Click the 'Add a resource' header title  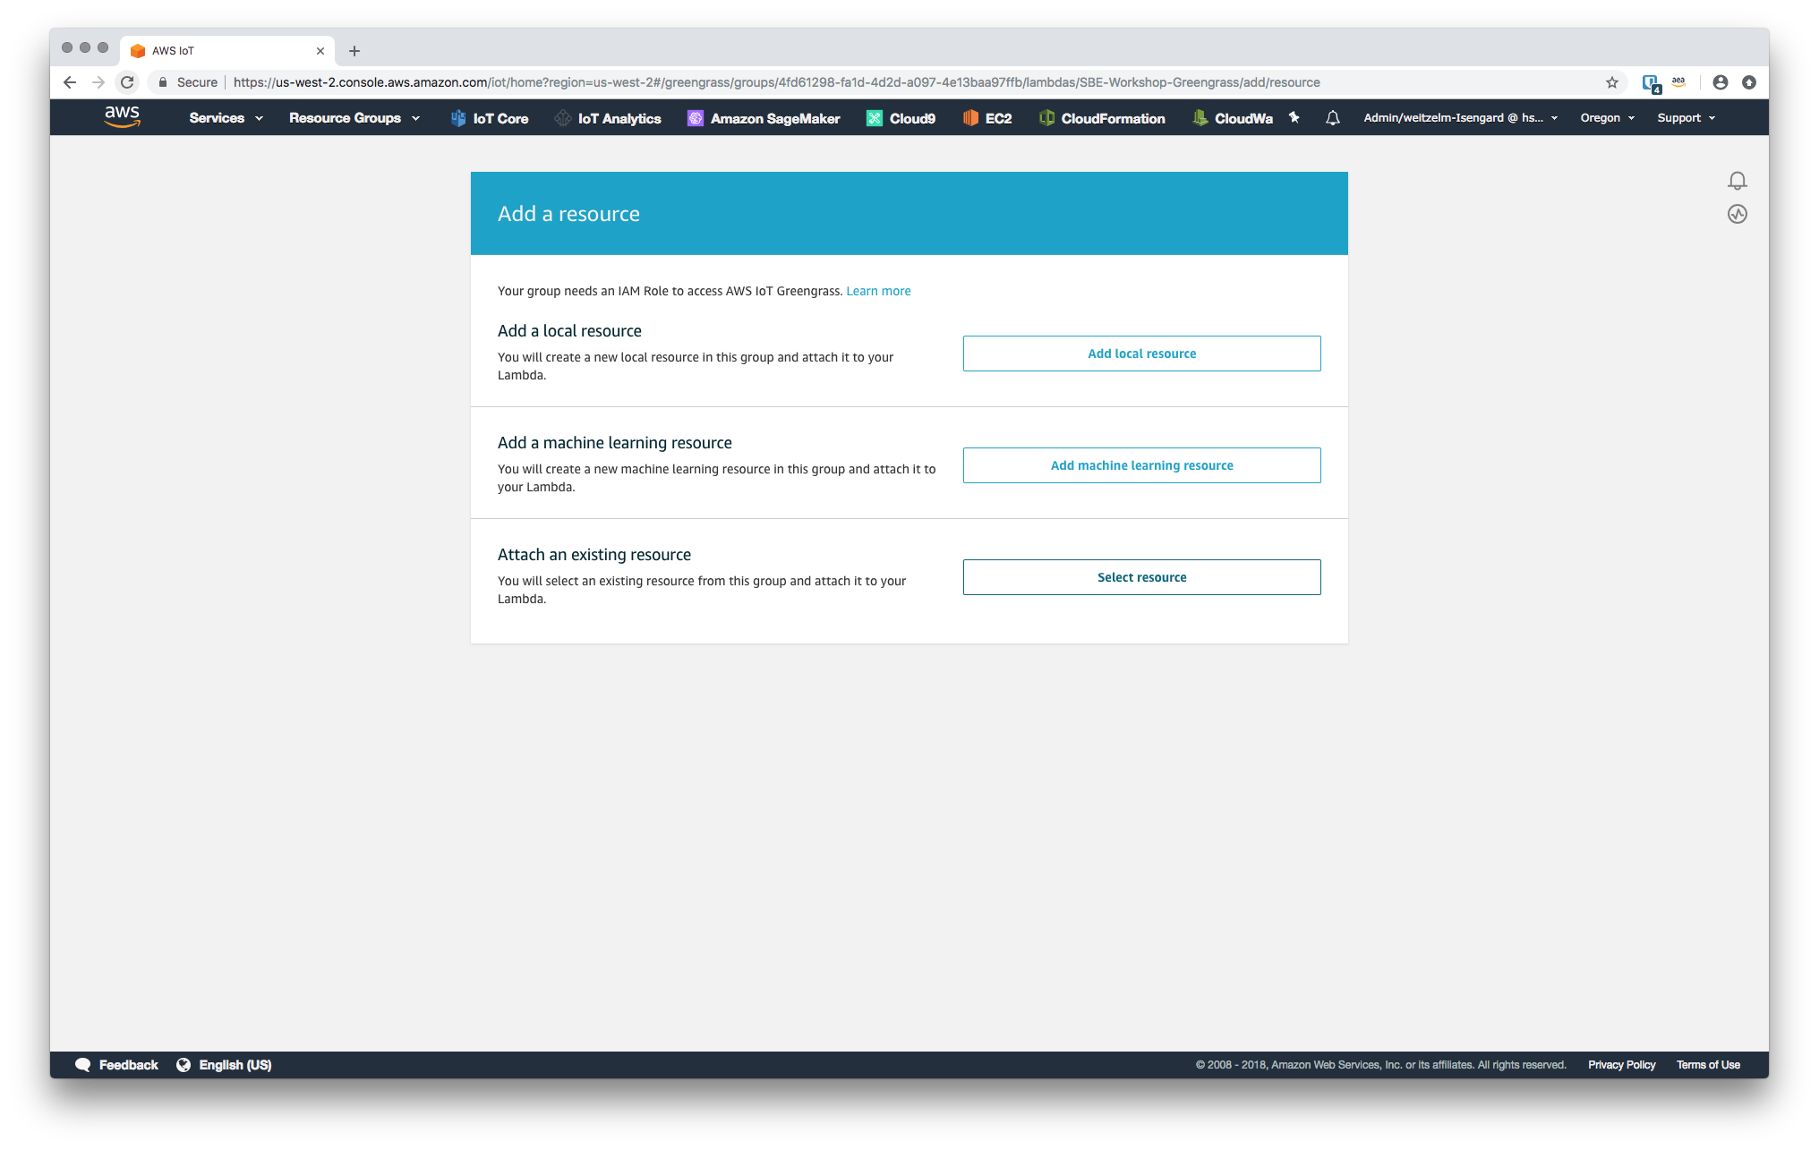pos(568,214)
